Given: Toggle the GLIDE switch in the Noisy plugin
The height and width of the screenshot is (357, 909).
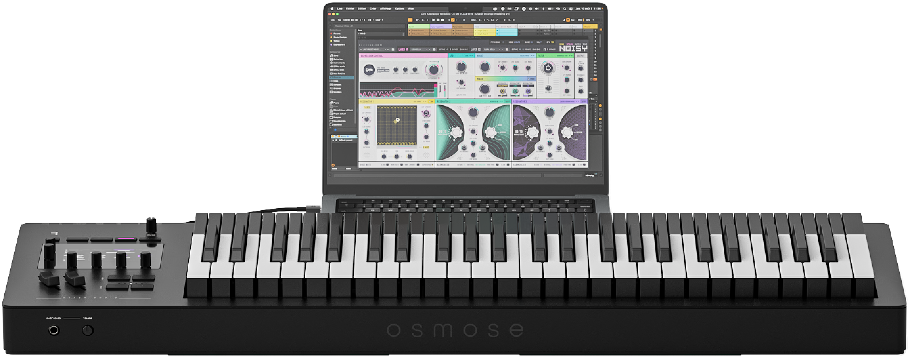Looking at the screenshot, I should pyautogui.click(x=529, y=42).
